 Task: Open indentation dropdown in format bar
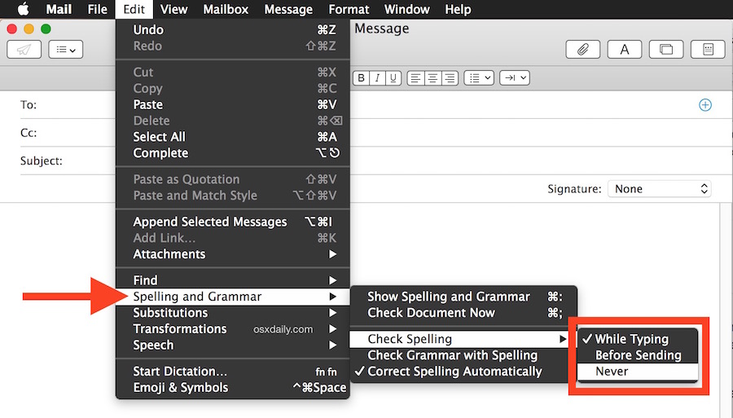click(x=515, y=77)
